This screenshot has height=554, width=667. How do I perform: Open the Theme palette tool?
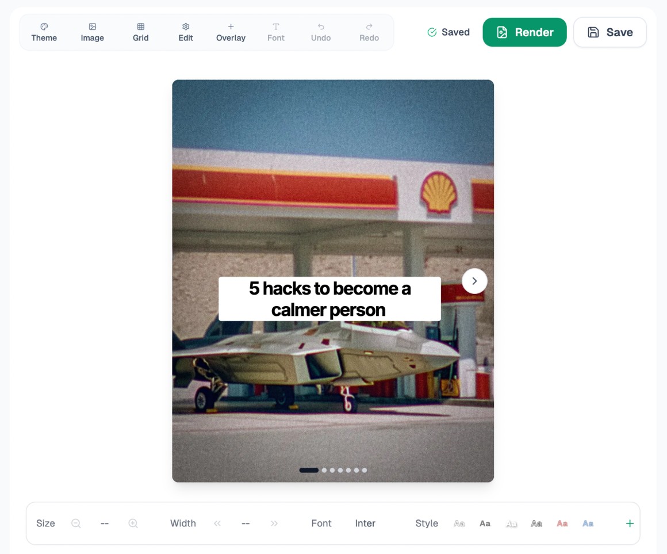[x=44, y=32]
